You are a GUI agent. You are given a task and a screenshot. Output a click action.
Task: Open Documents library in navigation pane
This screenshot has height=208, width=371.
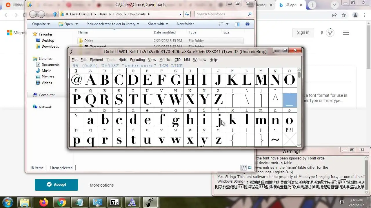(x=50, y=65)
